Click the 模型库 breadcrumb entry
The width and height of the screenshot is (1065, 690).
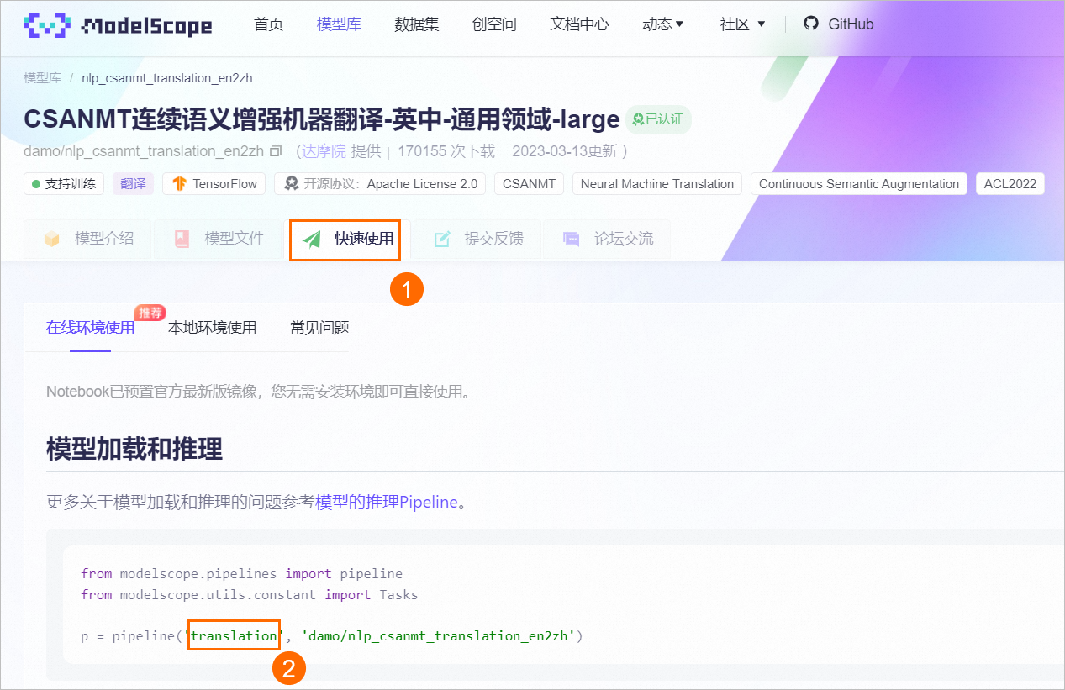click(x=42, y=77)
